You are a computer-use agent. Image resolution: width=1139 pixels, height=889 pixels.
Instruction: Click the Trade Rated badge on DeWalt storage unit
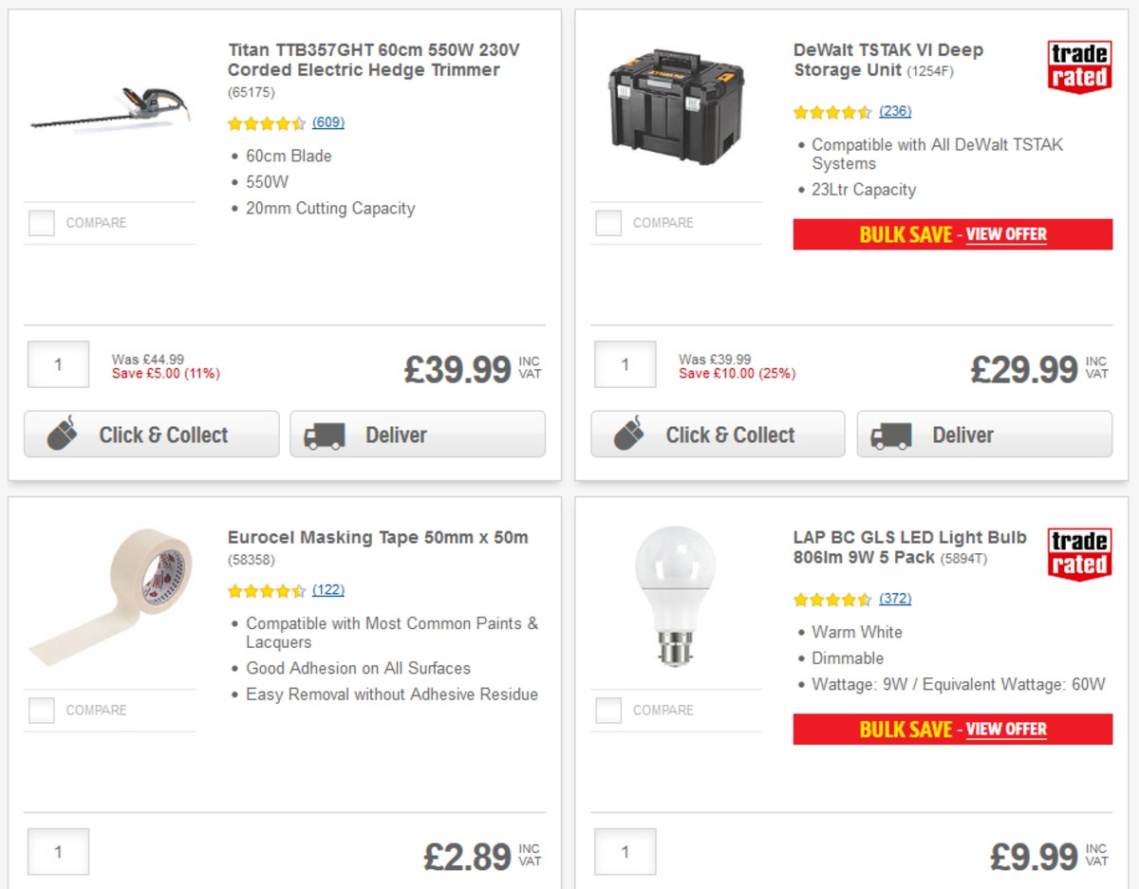point(1078,64)
